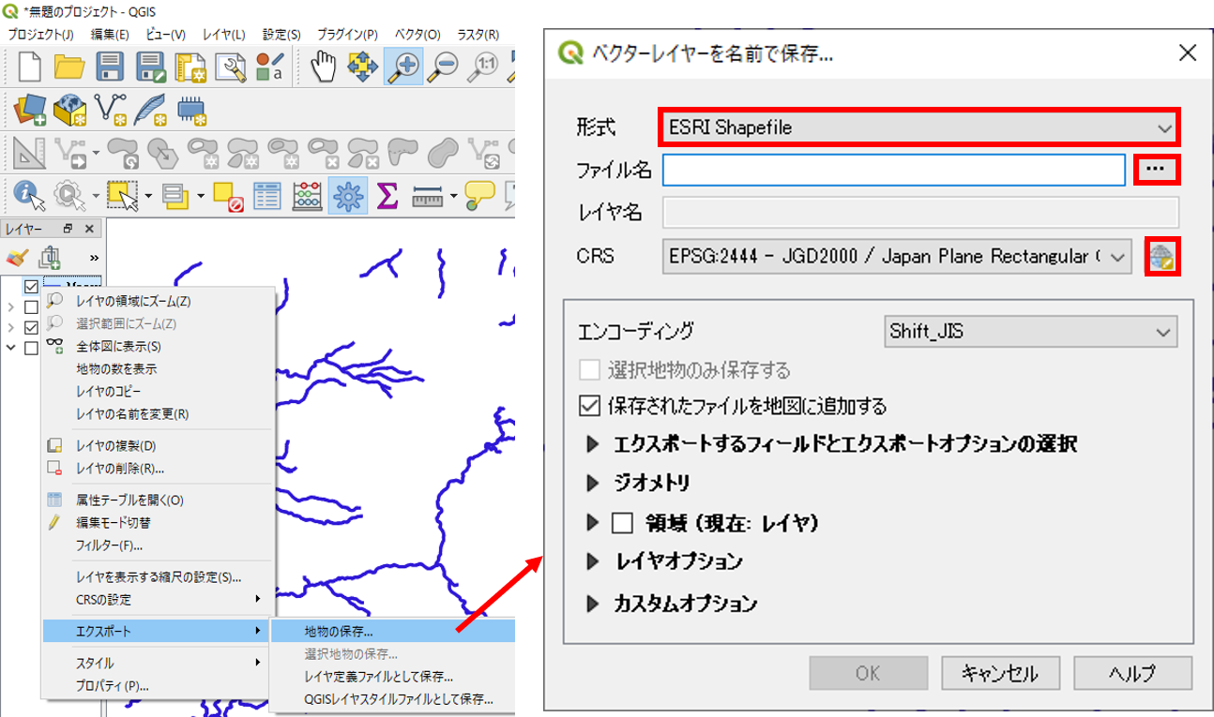Viewport: 1214px width, 717px height.
Task: Toggle checked checkbox beside second collapsed arrow
Action: point(31,328)
